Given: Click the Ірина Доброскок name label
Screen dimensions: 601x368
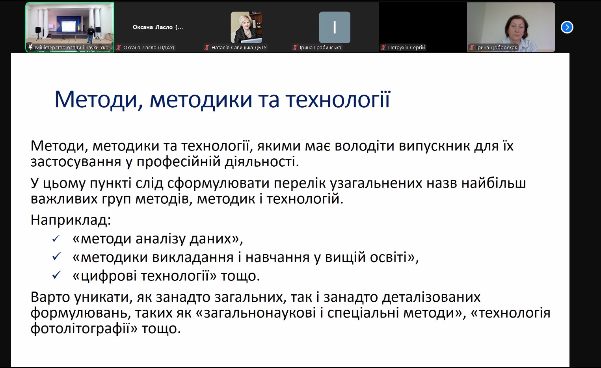Looking at the screenshot, I should pos(497,47).
